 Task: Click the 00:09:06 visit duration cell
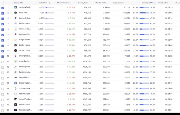[x=169, y=88]
